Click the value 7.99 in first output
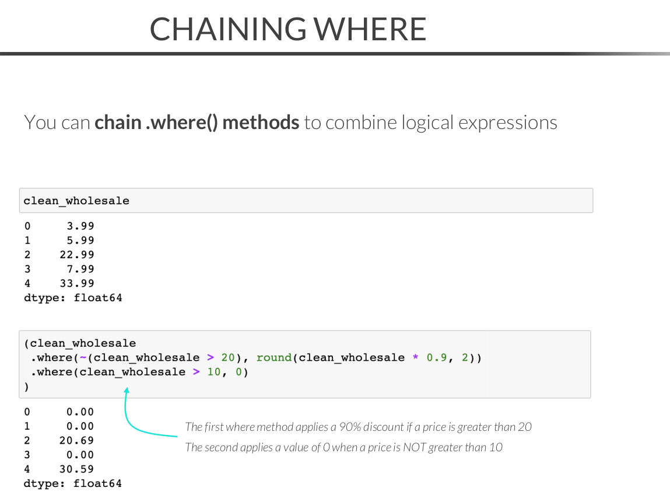This screenshot has width=670, height=498. click(x=80, y=269)
